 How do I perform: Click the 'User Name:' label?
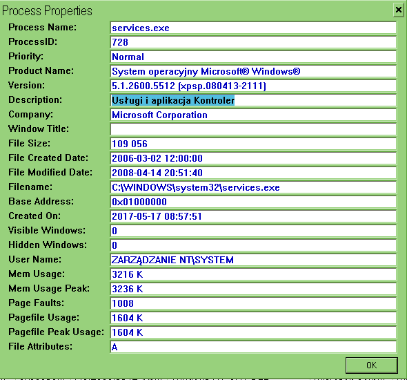(x=34, y=259)
